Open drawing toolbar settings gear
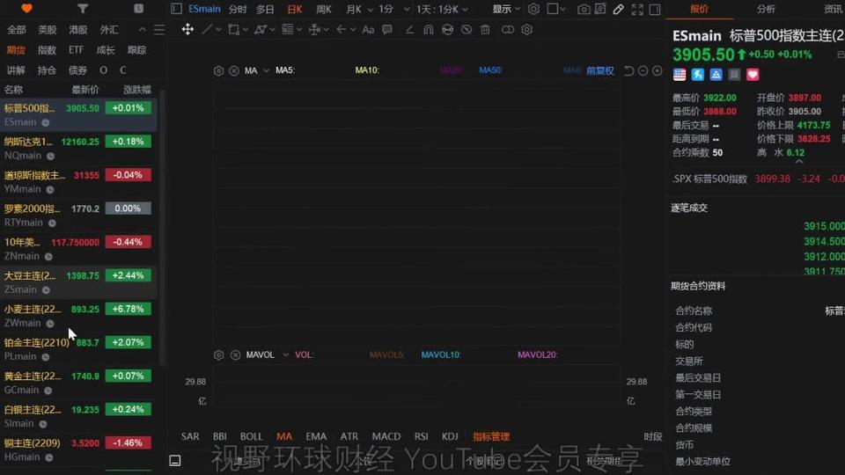Viewport: 845px width, 475px height. [527, 30]
